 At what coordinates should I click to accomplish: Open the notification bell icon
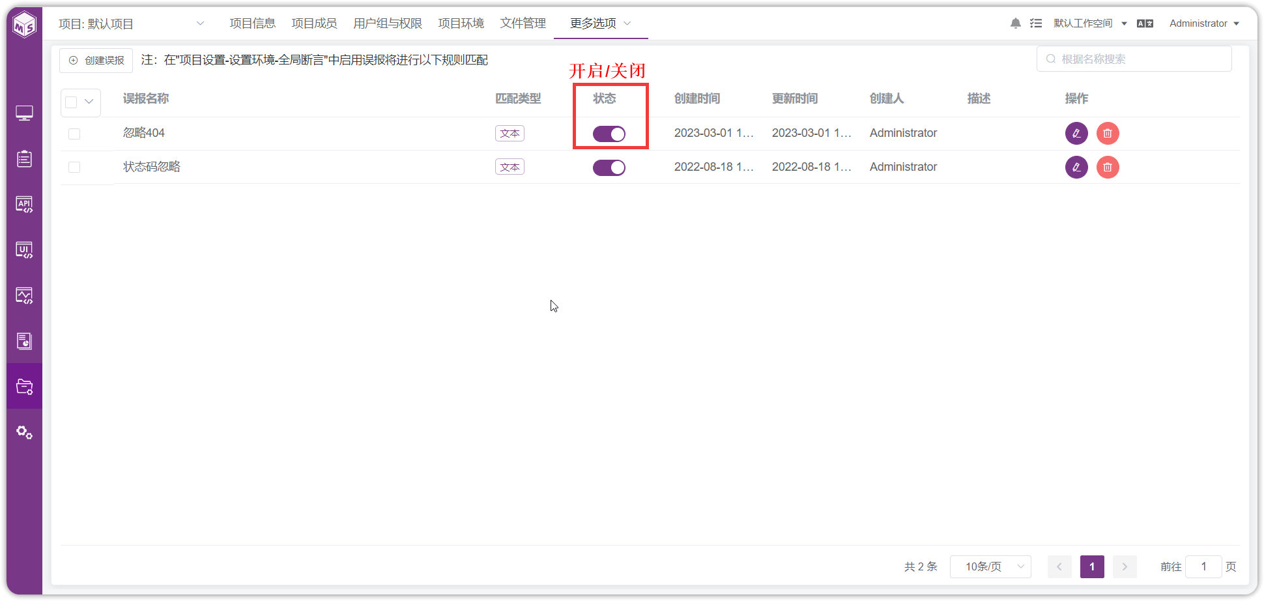click(1015, 23)
